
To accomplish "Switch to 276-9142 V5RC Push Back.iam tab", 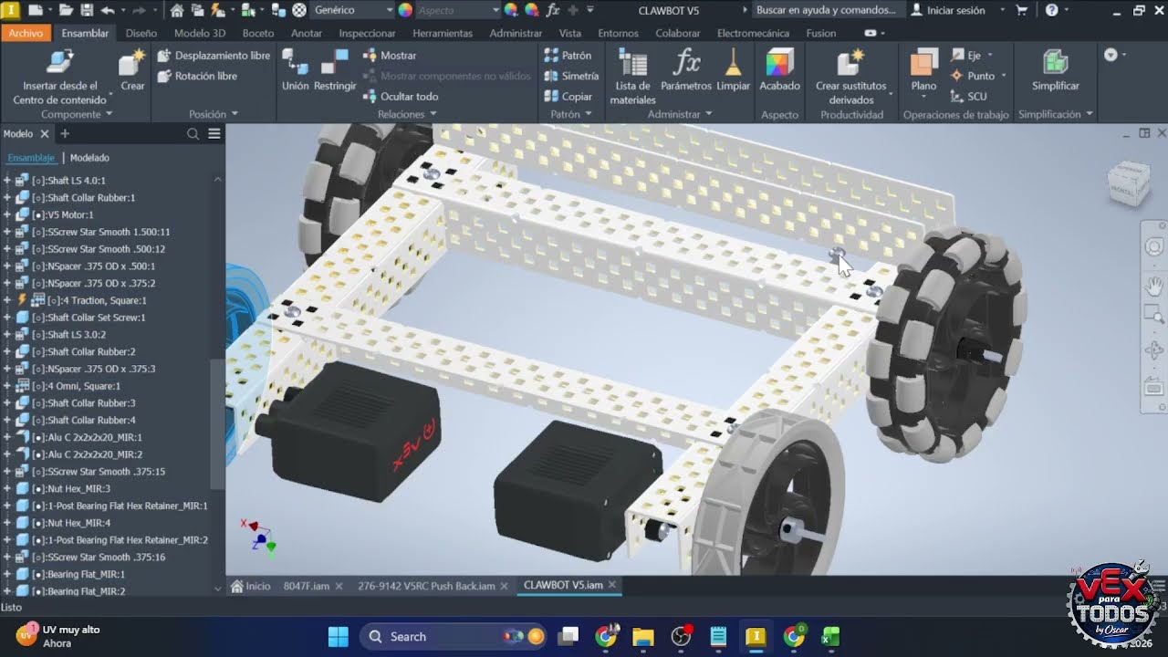I will (426, 586).
